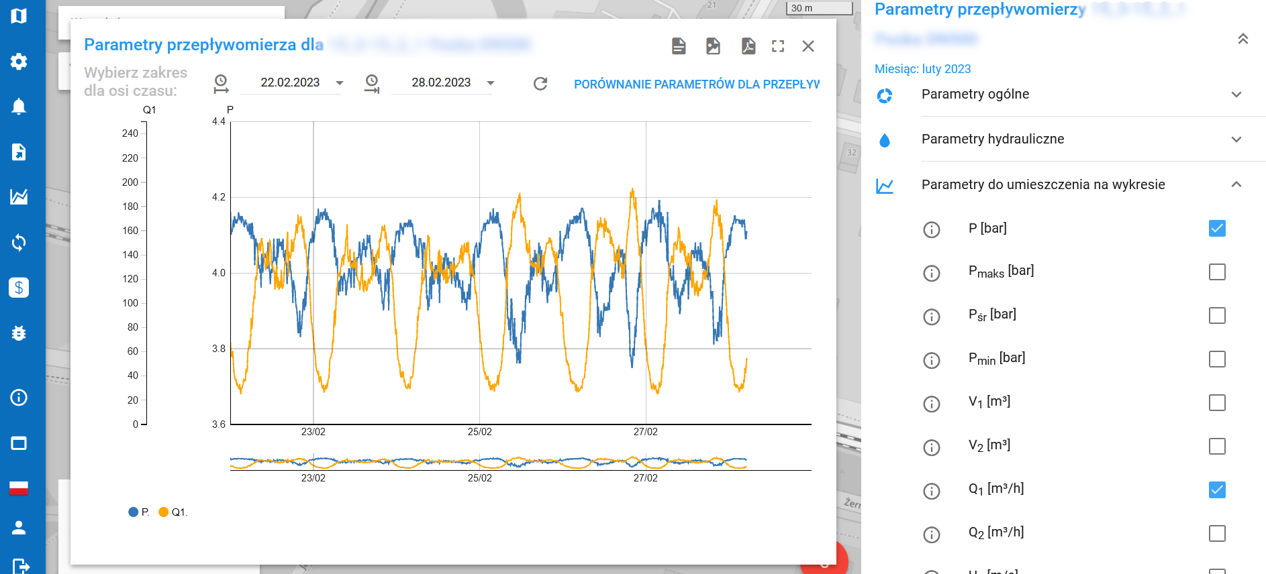
Task: Export chart as image file
Action: tap(713, 46)
